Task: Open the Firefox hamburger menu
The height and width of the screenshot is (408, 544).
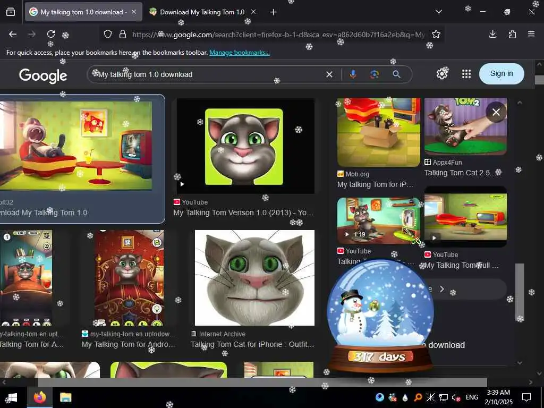Action: pyautogui.click(x=531, y=34)
